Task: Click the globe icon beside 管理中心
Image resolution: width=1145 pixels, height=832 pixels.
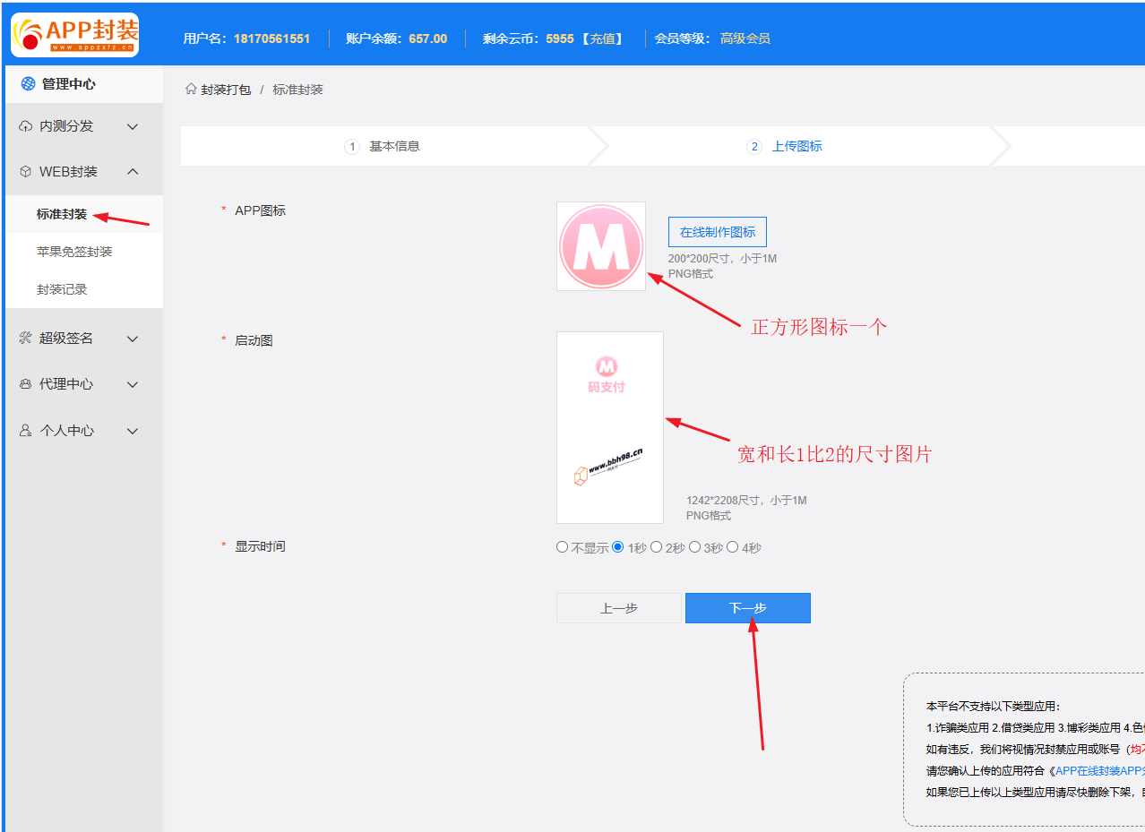Action: click(28, 84)
